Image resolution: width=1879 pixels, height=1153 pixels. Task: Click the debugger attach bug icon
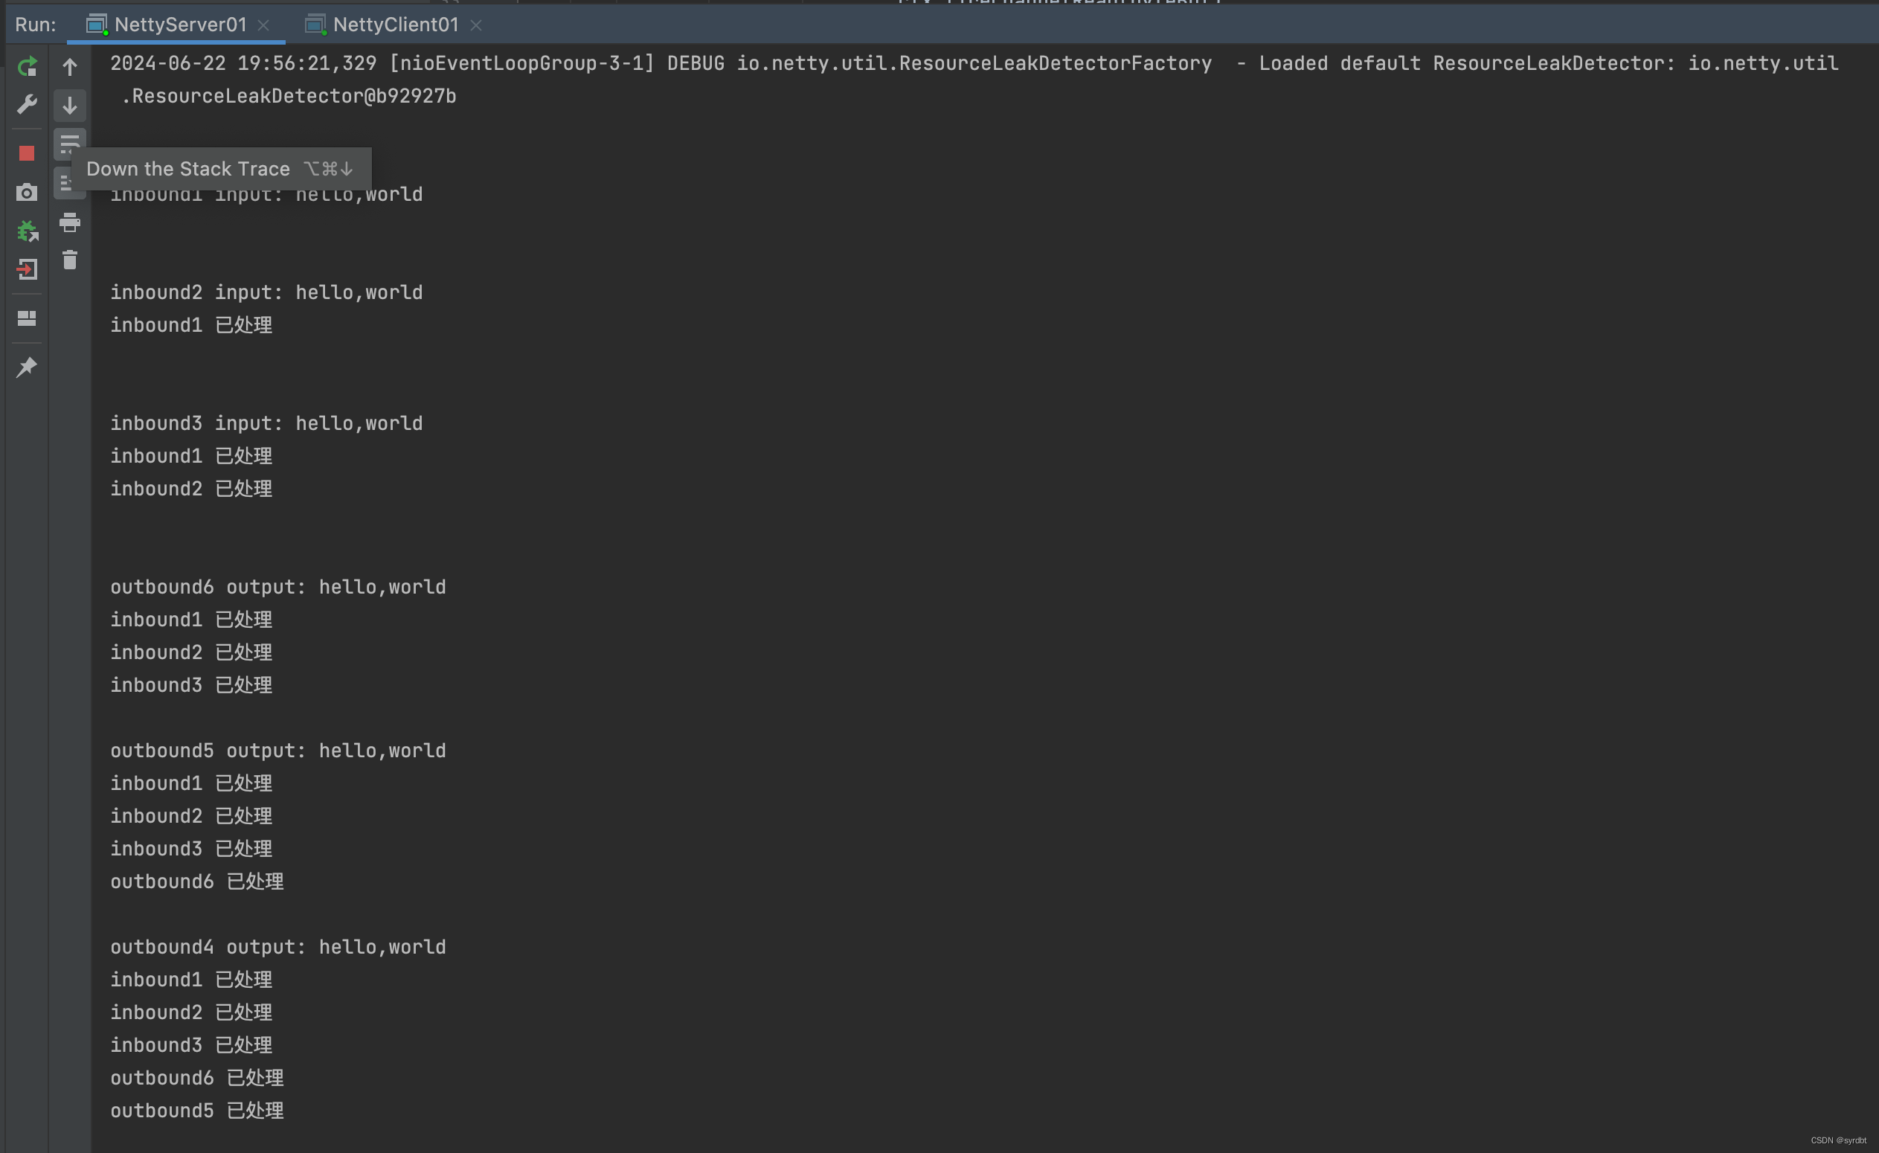click(x=27, y=231)
